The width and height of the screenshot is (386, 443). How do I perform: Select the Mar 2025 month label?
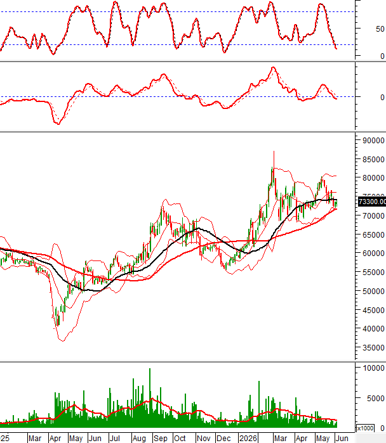click(35, 438)
